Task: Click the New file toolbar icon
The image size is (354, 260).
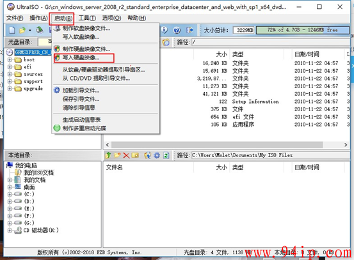Action: click(12, 30)
